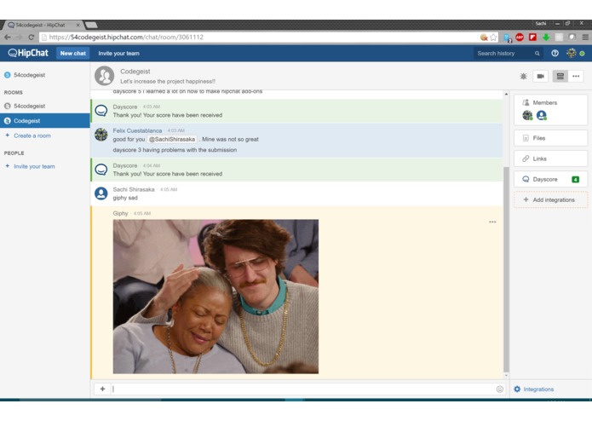Focus the message input field
The height and width of the screenshot is (421, 592).
click(x=302, y=389)
